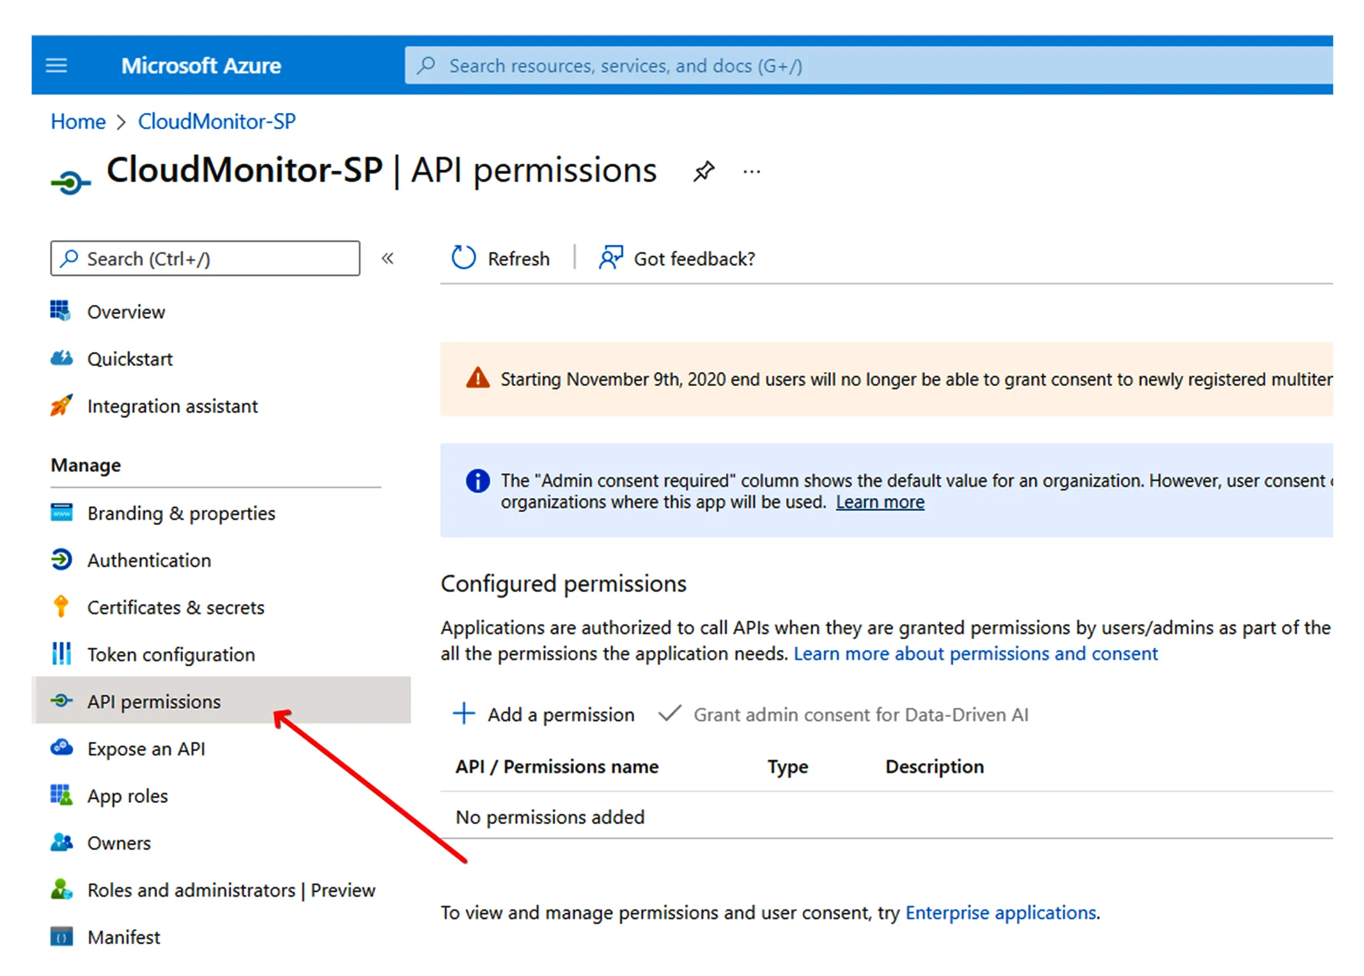Click the Microsoft Azure home title
This screenshot has width=1364, height=976.
(201, 65)
